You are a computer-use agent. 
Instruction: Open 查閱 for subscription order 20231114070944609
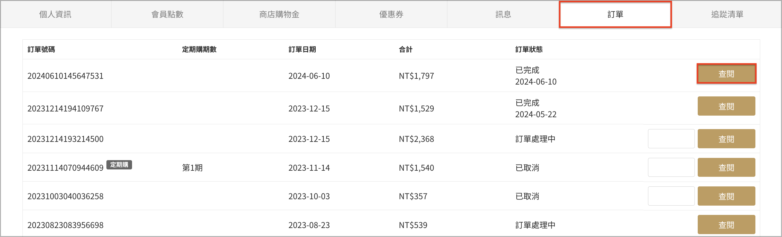[726, 168]
